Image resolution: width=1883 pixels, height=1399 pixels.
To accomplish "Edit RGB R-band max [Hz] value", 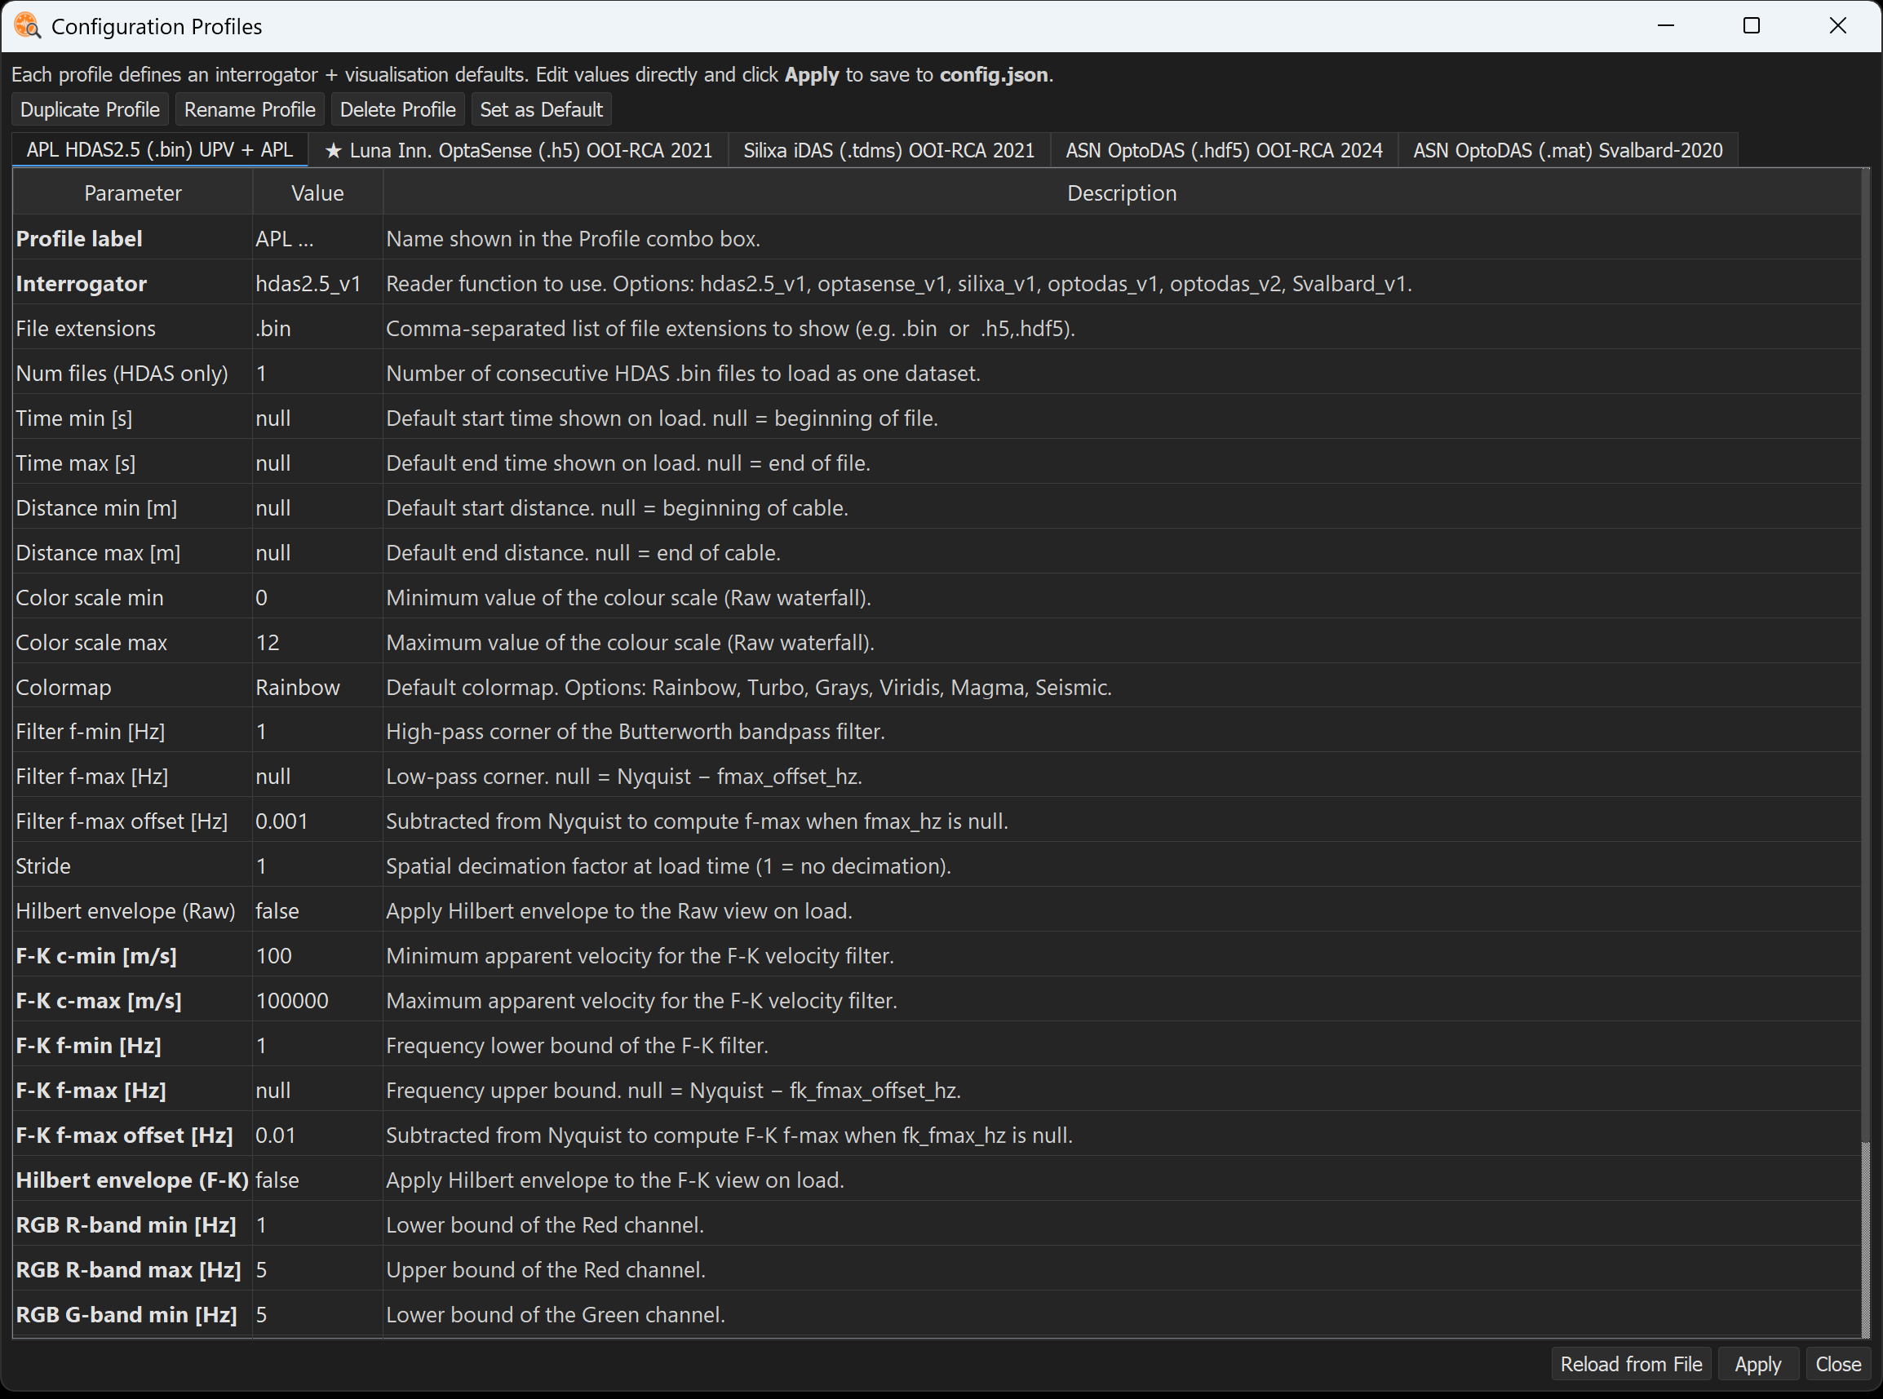I will tap(317, 1270).
